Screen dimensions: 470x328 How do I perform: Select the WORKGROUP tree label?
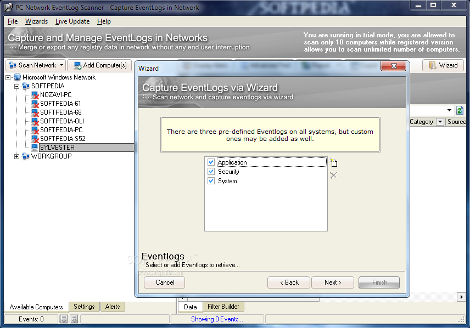click(x=51, y=156)
